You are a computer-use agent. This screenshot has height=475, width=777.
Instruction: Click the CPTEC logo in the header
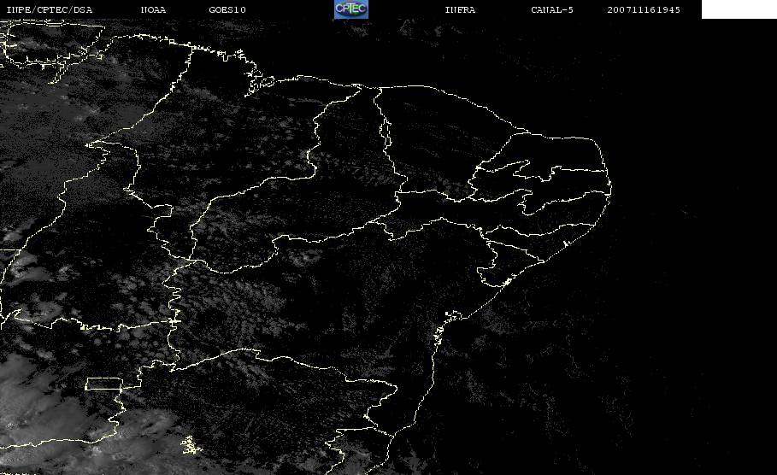350,9
